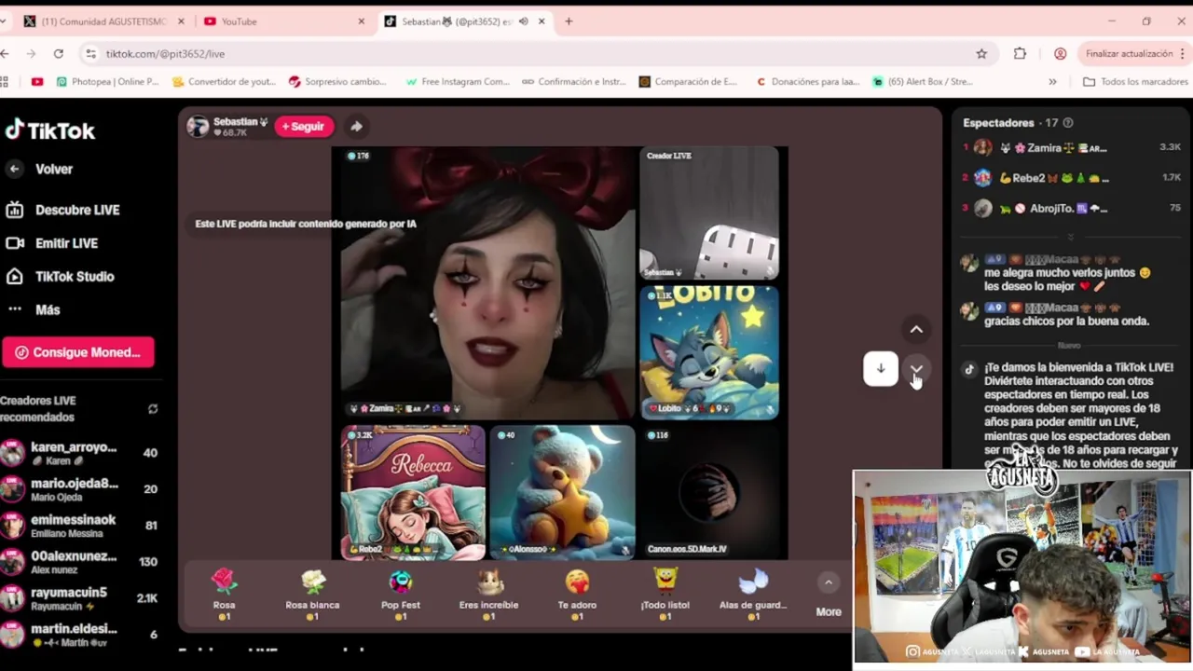Expand gifts with More chevron
Screen dimensions: 1193x671
tap(828, 582)
